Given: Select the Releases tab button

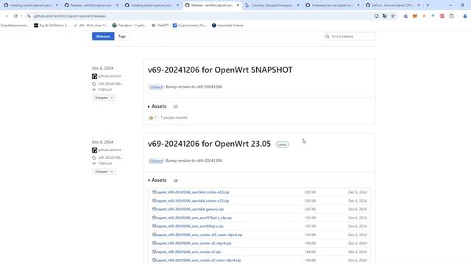Looking at the screenshot, I should 103,37.
